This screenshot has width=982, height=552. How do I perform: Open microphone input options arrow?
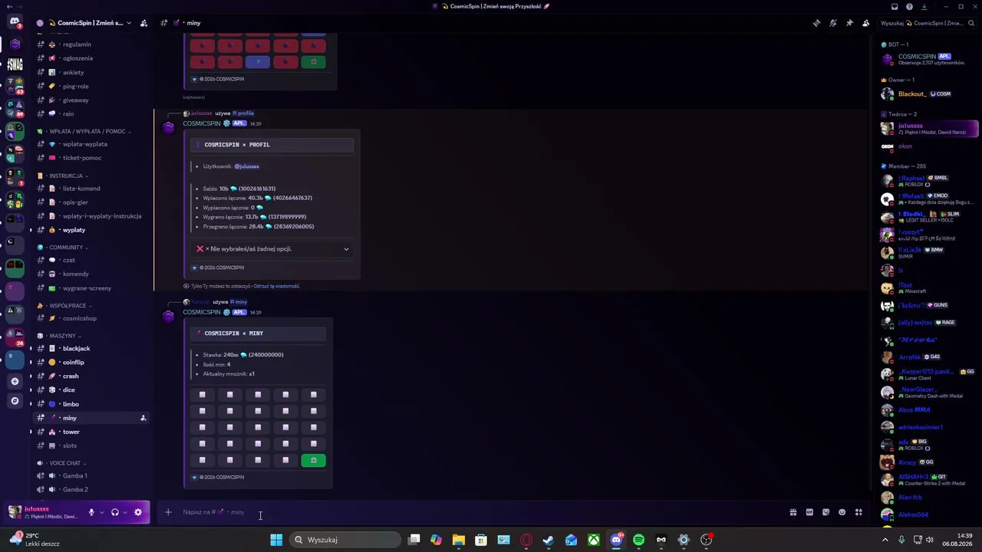tap(101, 512)
